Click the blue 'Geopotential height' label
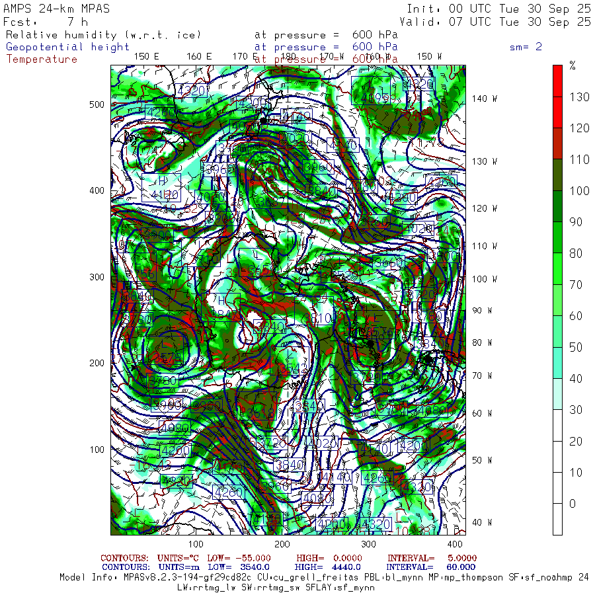 [x=67, y=47]
